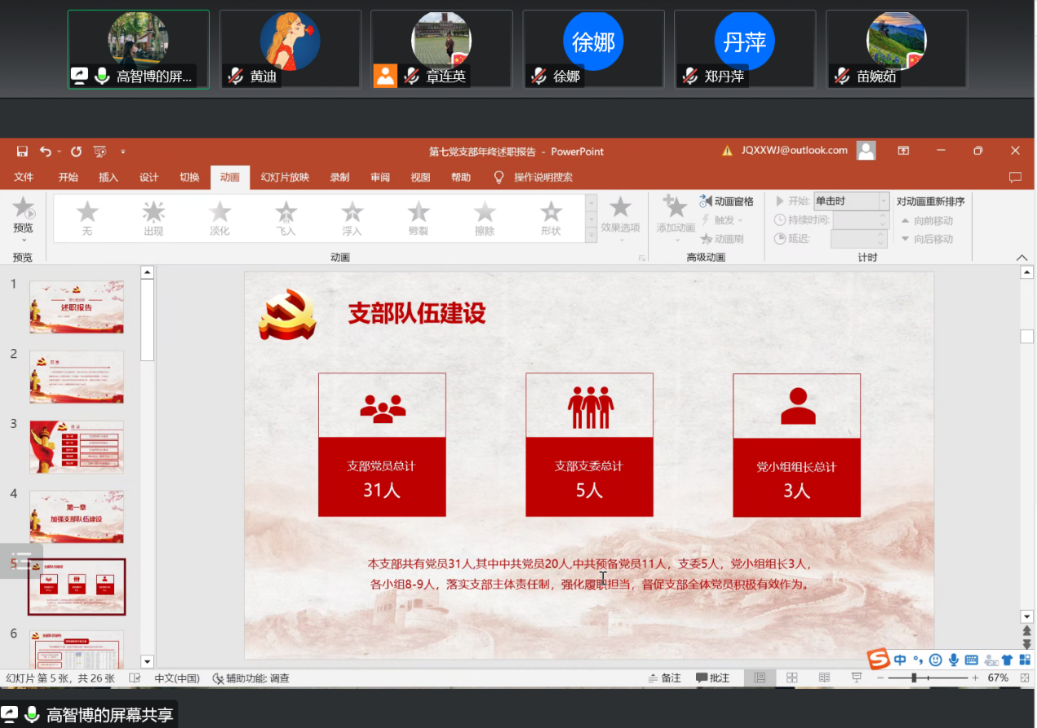Select slide 3 thumbnail

[x=77, y=447]
